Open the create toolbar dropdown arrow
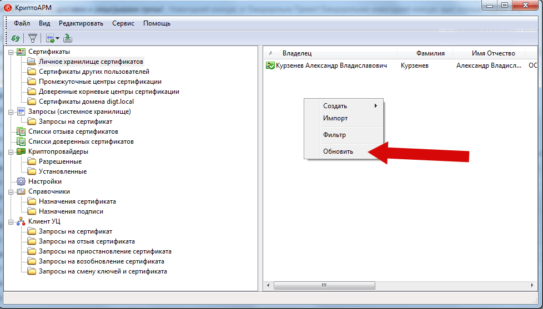The width and height of the screenshot is (543, 309). 57,39
